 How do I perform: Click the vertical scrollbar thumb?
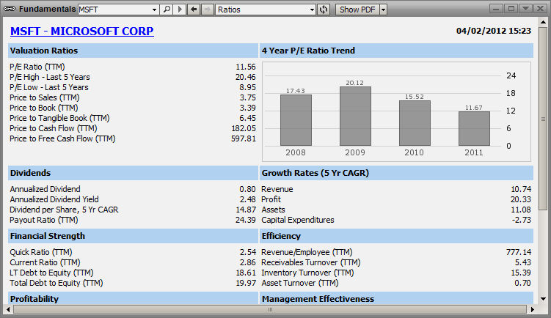pos(543,119)
